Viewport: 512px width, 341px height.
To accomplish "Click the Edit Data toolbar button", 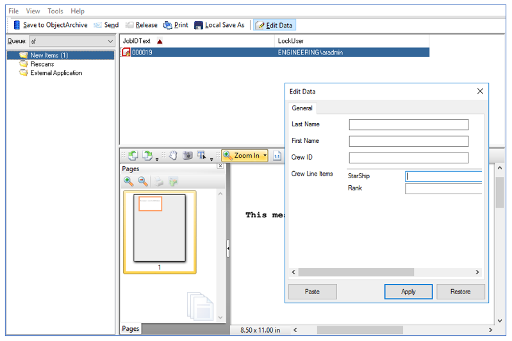I will [274, 25].
